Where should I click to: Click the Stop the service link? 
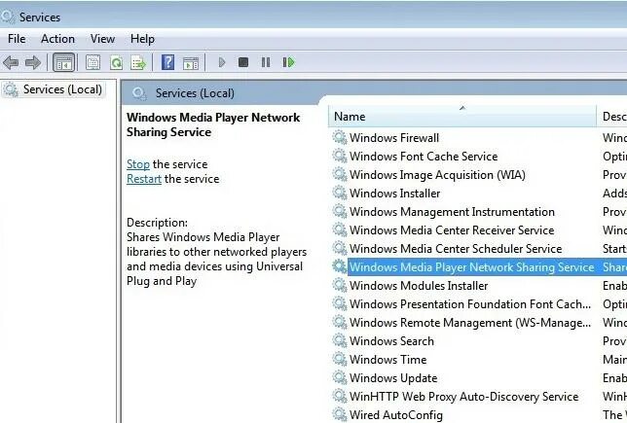(x=138, y=164)
